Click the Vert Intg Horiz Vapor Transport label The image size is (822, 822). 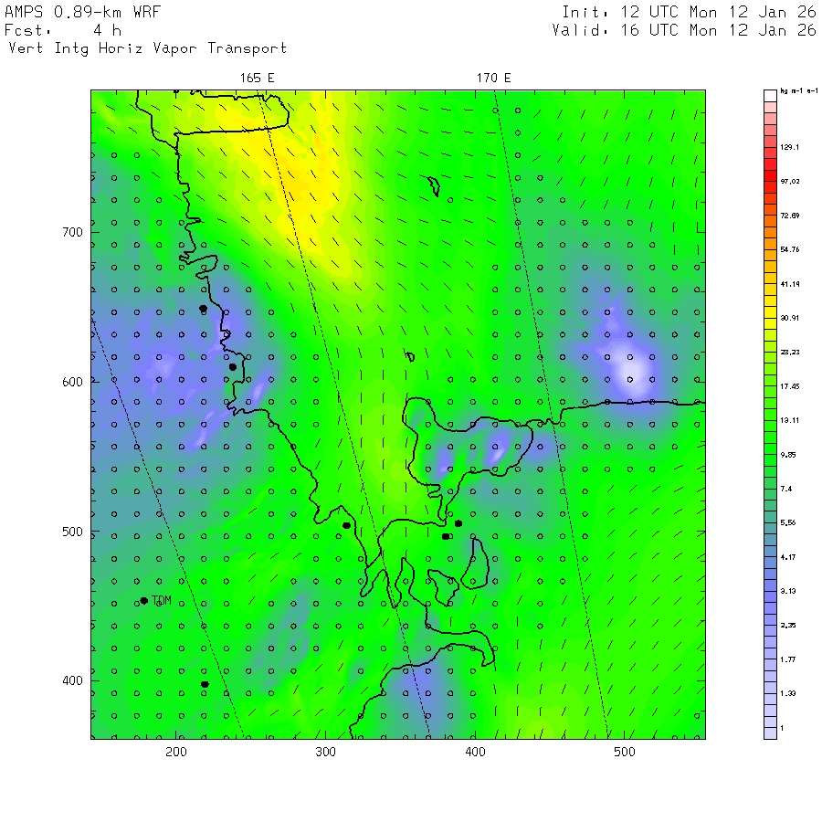click(147, 48)
